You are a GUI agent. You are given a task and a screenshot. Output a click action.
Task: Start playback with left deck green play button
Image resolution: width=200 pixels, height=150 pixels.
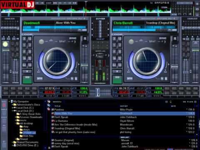pos(27,80)
